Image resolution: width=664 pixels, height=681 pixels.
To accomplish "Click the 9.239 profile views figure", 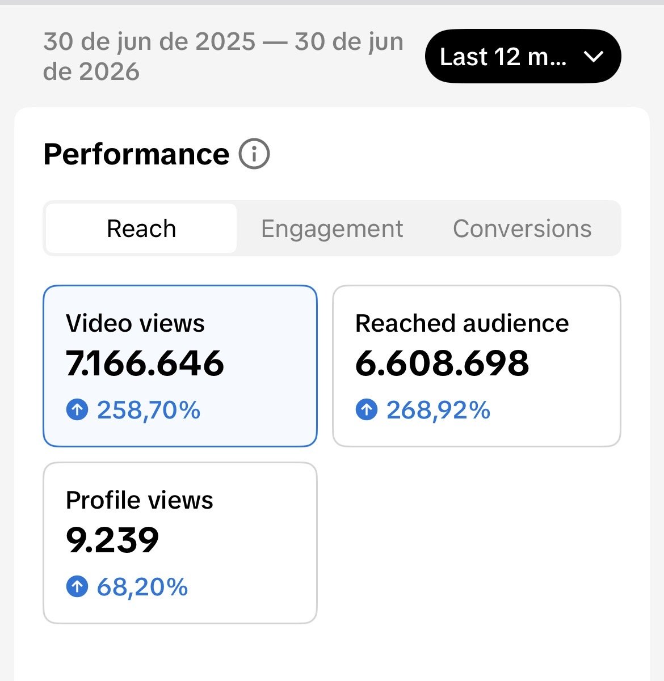I will coord(112,540).
